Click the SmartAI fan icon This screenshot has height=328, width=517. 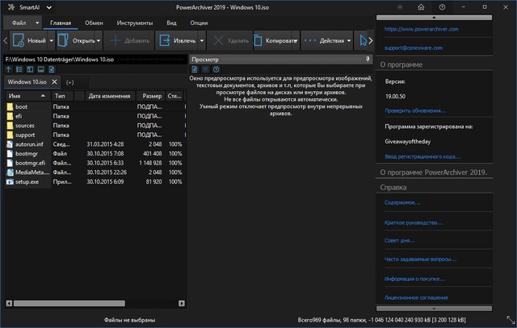(11, 7)
